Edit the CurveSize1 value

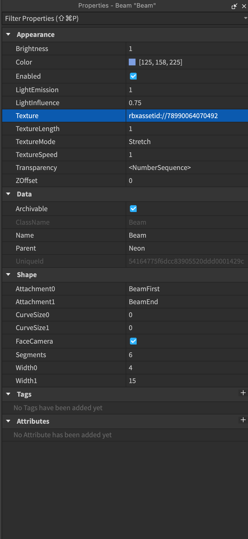click(187, 328)
